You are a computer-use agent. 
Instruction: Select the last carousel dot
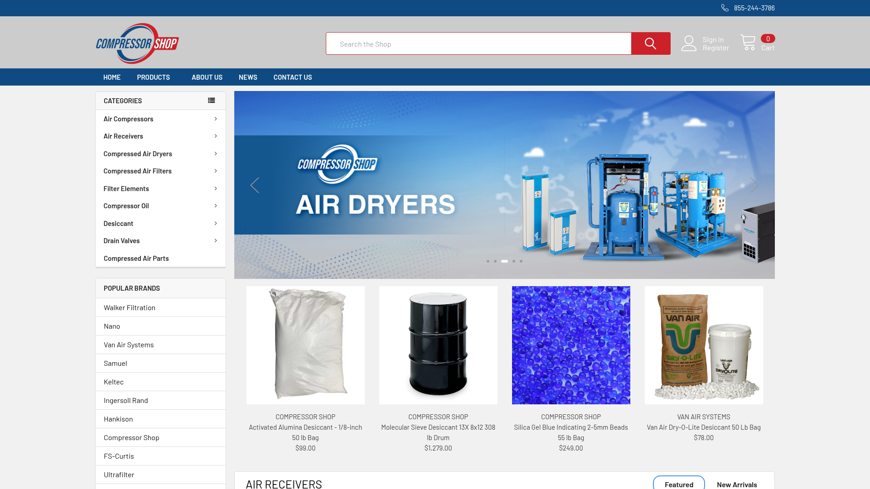coord(521,261)
